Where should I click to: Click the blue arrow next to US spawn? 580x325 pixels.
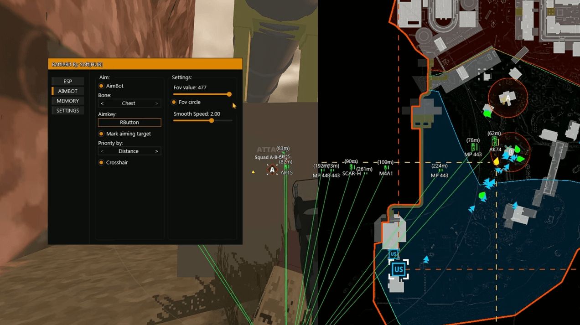[x=426, y=259]
